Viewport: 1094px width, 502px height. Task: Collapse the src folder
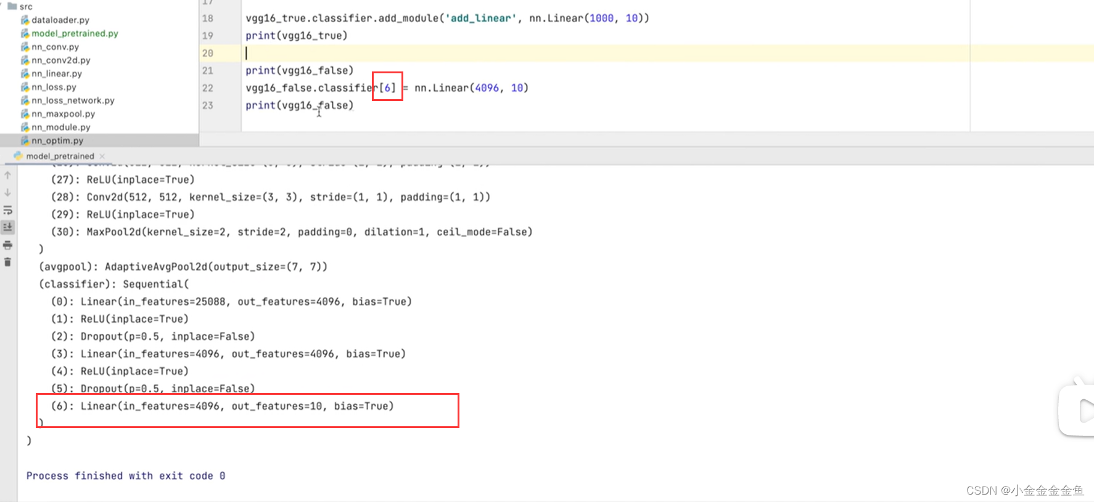pos(1,6)
